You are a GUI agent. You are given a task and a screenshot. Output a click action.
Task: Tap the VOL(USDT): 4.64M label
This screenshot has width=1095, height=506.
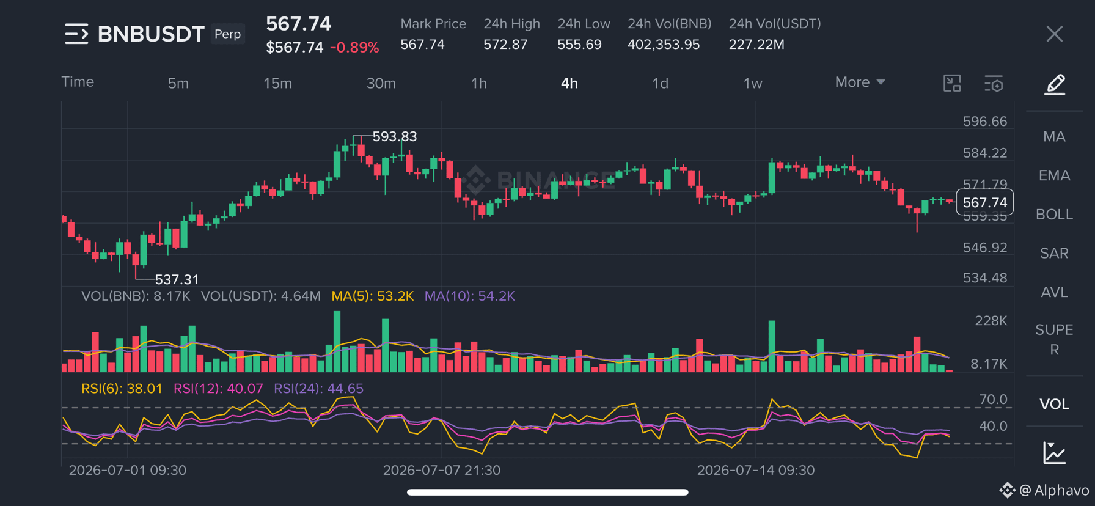point(261,296)
